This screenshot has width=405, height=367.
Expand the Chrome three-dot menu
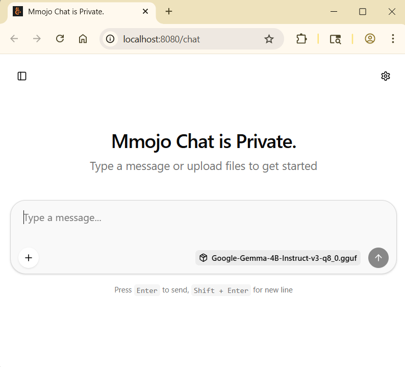pyautogui.click(x=393, y=39)
